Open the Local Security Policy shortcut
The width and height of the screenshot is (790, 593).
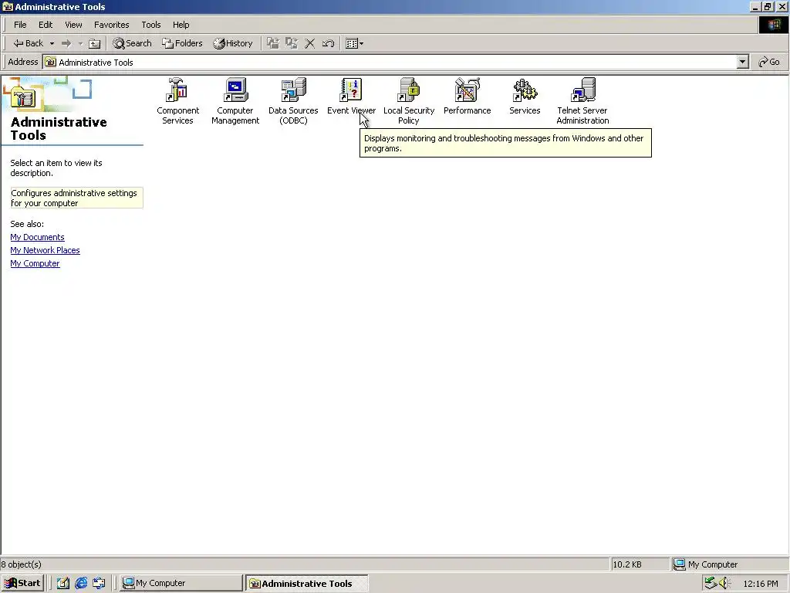409,101
